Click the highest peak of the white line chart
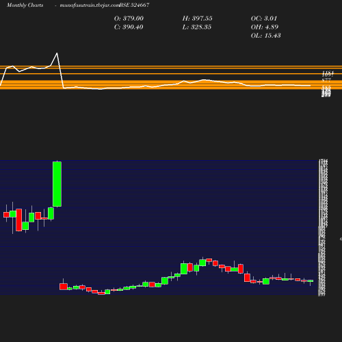 pyautogui.click(x=57, y=53)
